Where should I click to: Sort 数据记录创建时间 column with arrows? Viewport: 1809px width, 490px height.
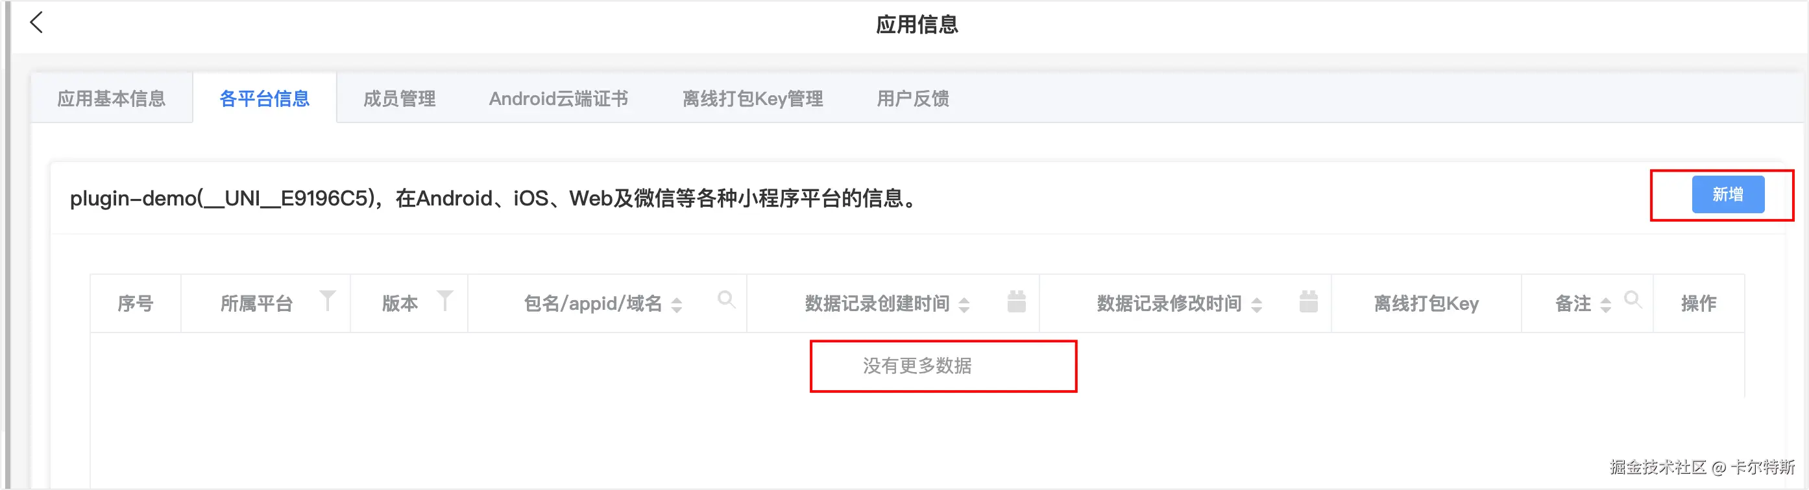pos(964,305)
